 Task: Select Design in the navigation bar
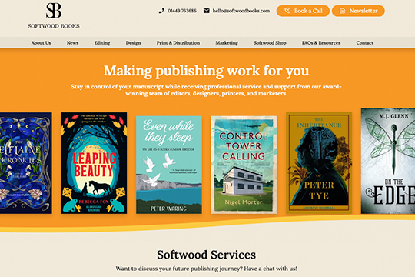133,42
